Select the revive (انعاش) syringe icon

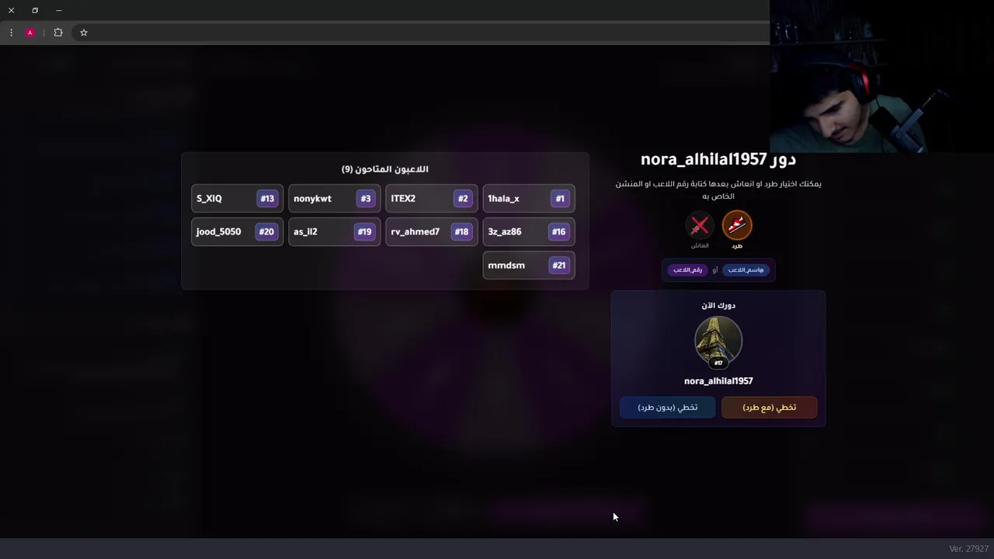pos(700,226)
